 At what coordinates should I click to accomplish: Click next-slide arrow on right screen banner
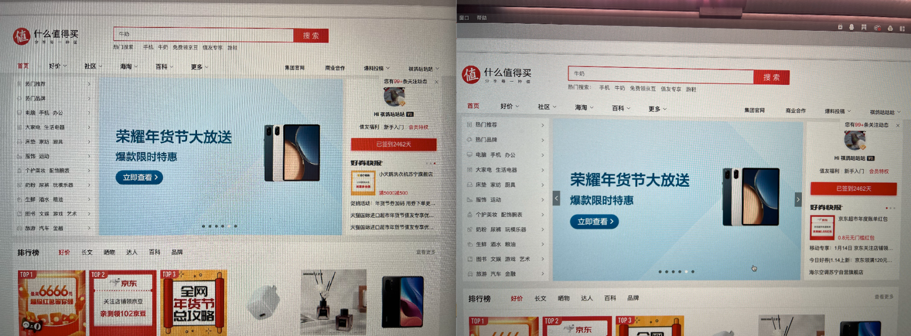tap(798, 199)
